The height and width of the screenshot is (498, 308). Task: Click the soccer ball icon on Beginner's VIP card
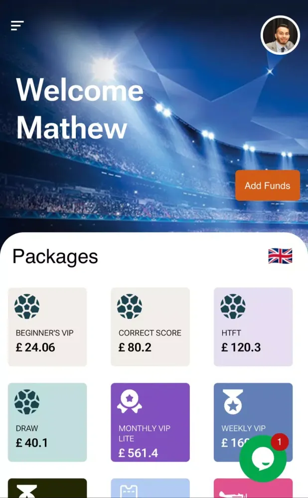point(26,306)
